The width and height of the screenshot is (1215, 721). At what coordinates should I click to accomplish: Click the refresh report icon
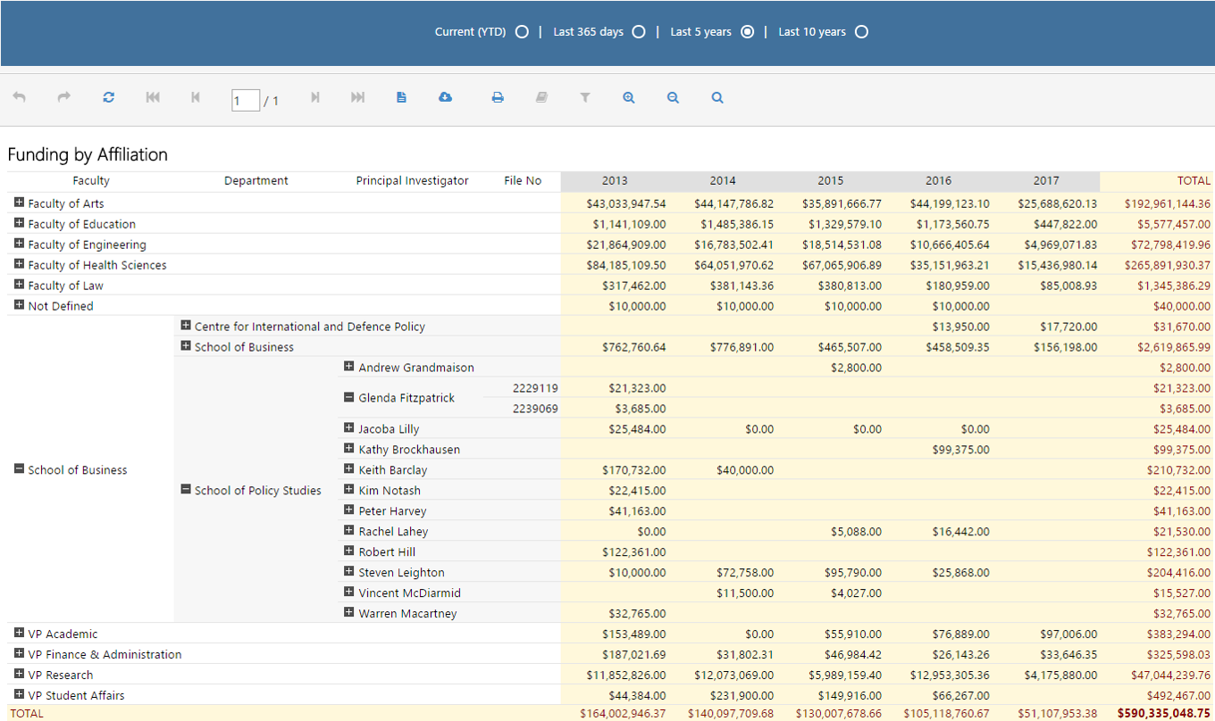pyautogui.click(x=109, y=97)
